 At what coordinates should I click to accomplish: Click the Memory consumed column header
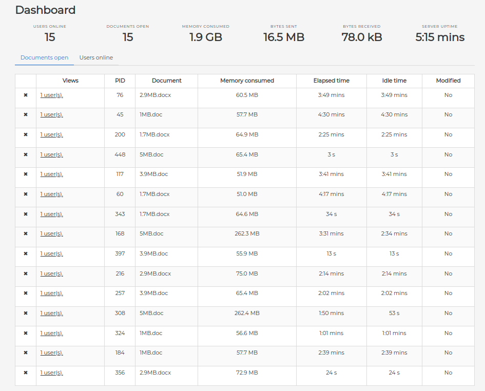[x=247, y=81]
